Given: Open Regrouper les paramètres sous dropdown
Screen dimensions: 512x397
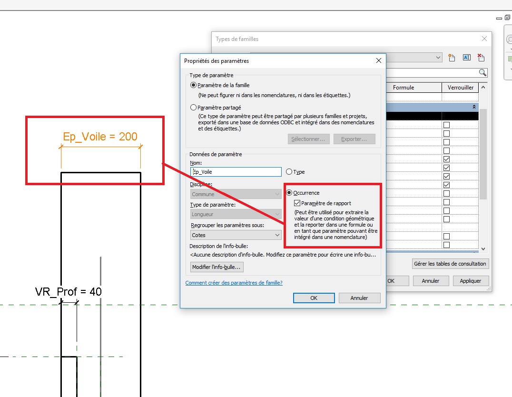Looking at the screenshot, I should 236,235.
